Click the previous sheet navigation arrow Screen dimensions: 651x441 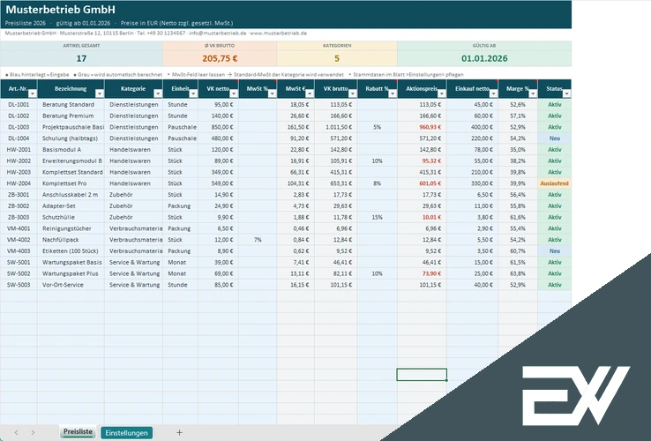click(16, 433)
